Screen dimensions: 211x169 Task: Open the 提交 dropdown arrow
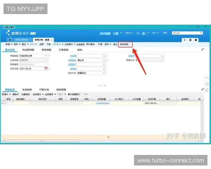point(28,44)
